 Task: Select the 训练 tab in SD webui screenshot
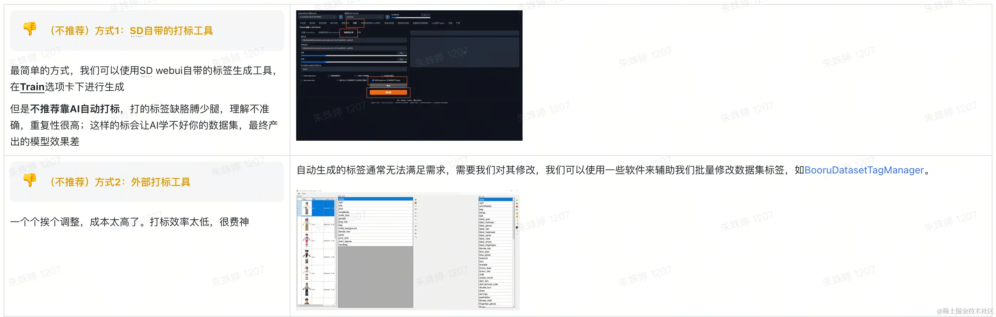pos(355,23)
